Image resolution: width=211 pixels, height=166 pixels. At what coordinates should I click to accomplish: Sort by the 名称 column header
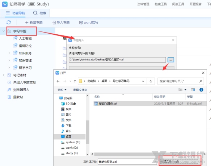click(x=97, y=97)
